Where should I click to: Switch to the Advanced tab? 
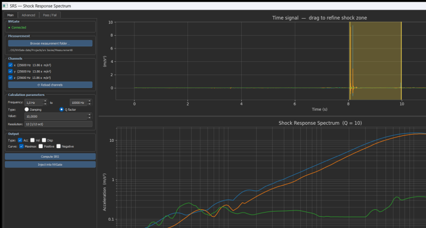tap(29, 15)
